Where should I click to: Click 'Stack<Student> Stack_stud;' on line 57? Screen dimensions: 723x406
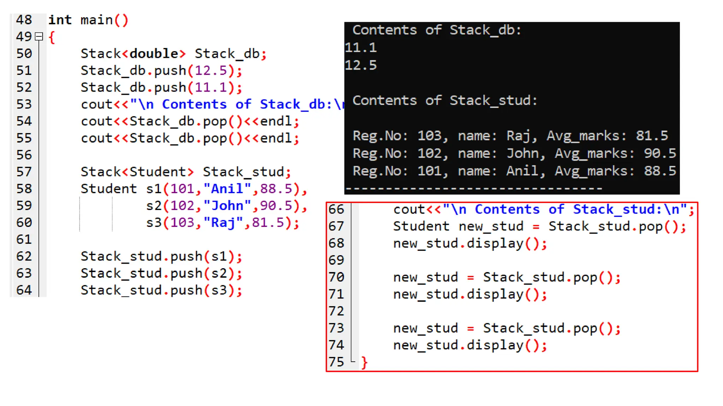pyautogui.click(x=186, y=172)
